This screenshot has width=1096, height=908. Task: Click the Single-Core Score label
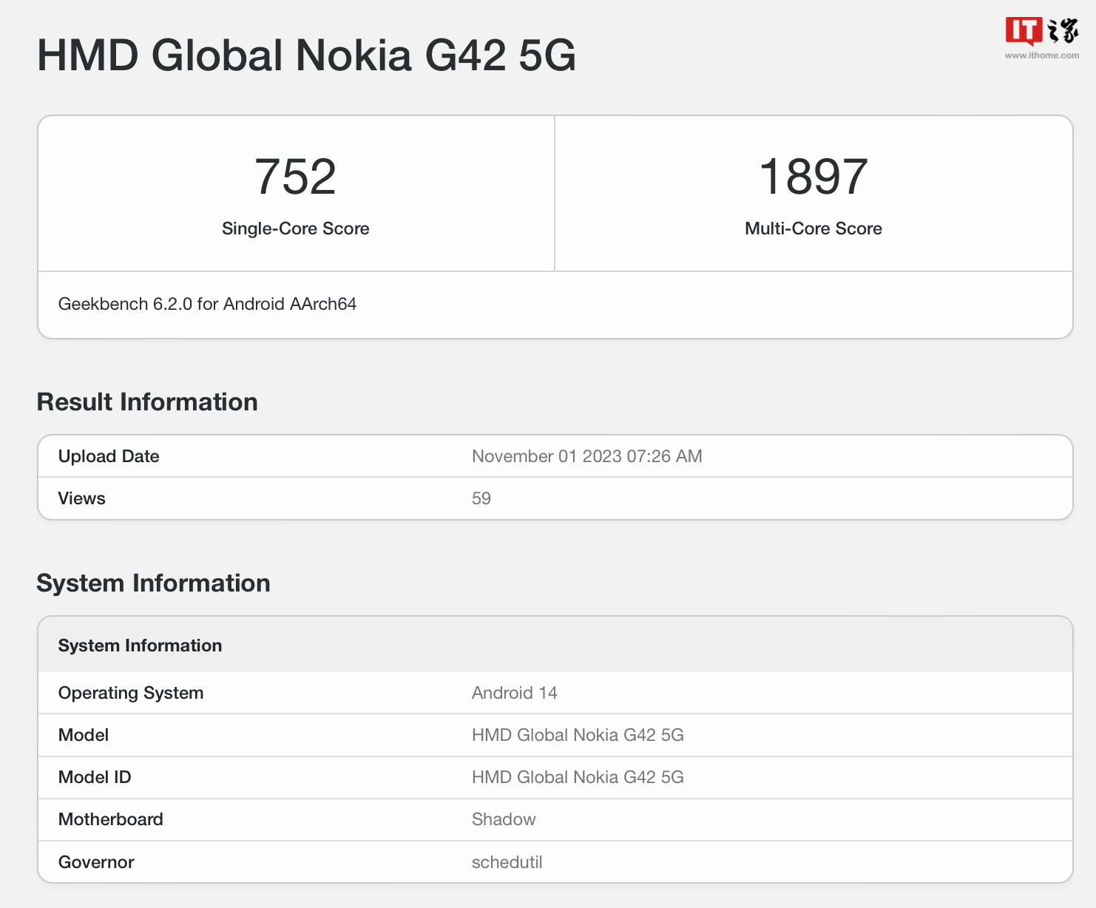295,228
